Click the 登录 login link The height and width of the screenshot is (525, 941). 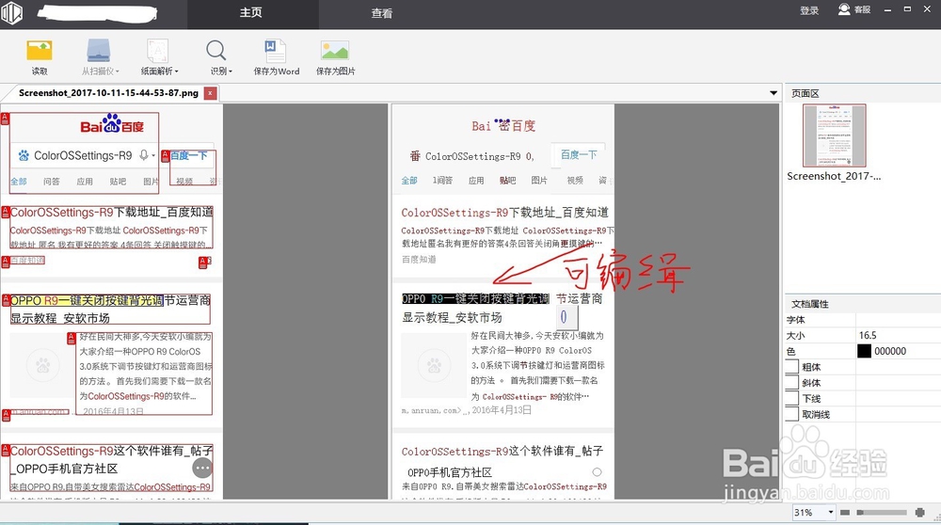(x=809, y=10)
